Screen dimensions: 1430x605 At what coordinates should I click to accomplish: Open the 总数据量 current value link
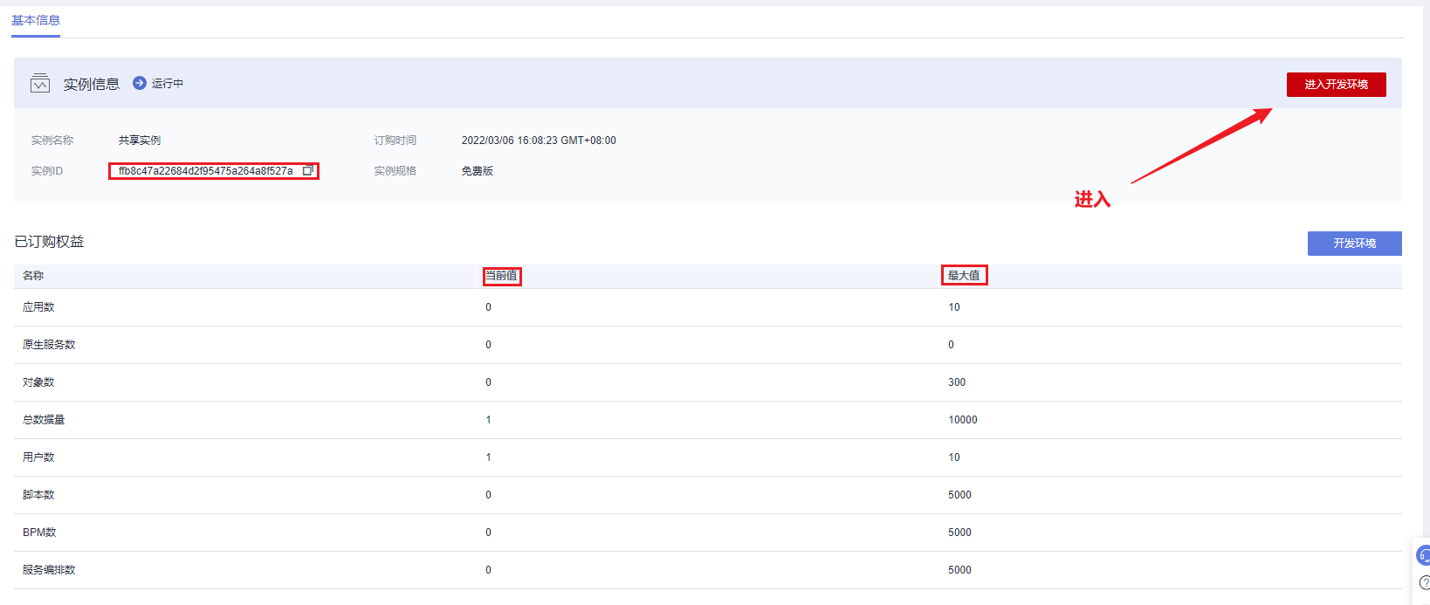coord(488,420)
